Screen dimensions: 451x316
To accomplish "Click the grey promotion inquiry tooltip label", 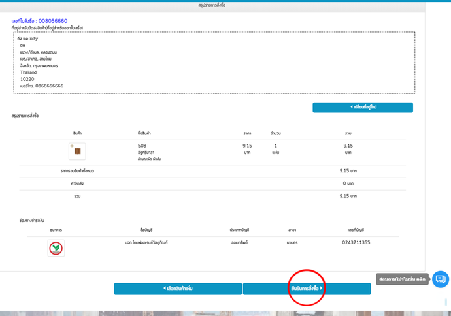I will (402, 279).
